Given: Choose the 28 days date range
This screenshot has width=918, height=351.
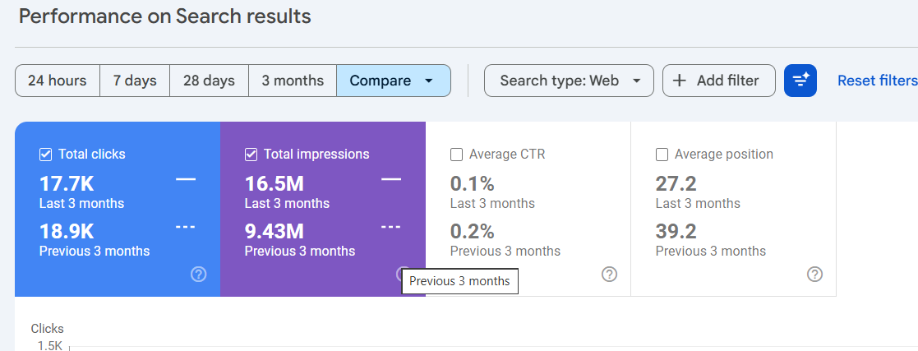Looking at the screenshot, I should (x=209, y=81).
